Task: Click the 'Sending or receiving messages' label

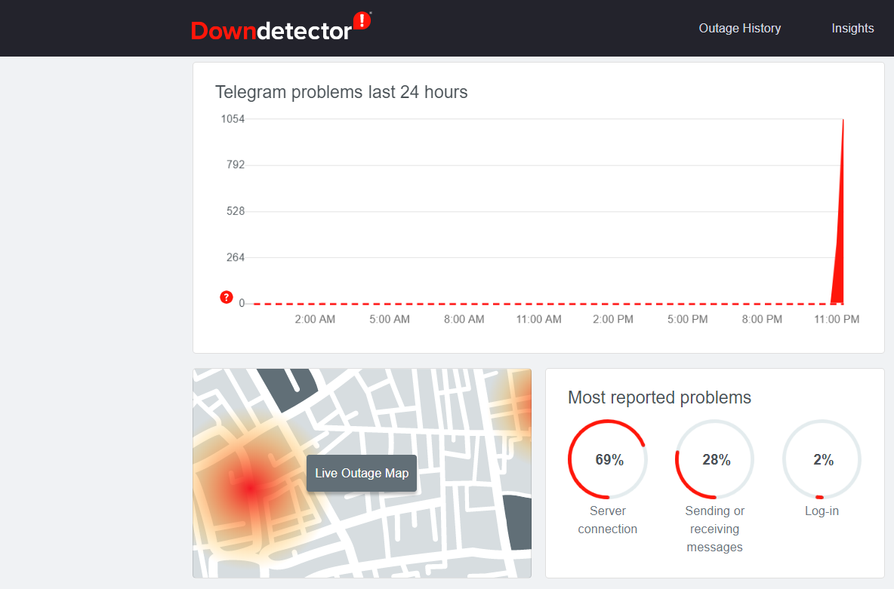Action: tap(714, 529)
